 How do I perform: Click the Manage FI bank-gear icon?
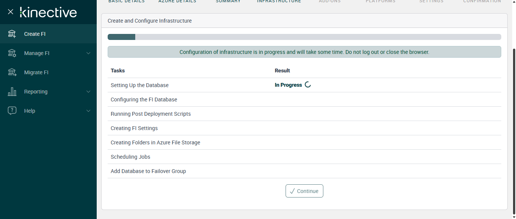12,53
